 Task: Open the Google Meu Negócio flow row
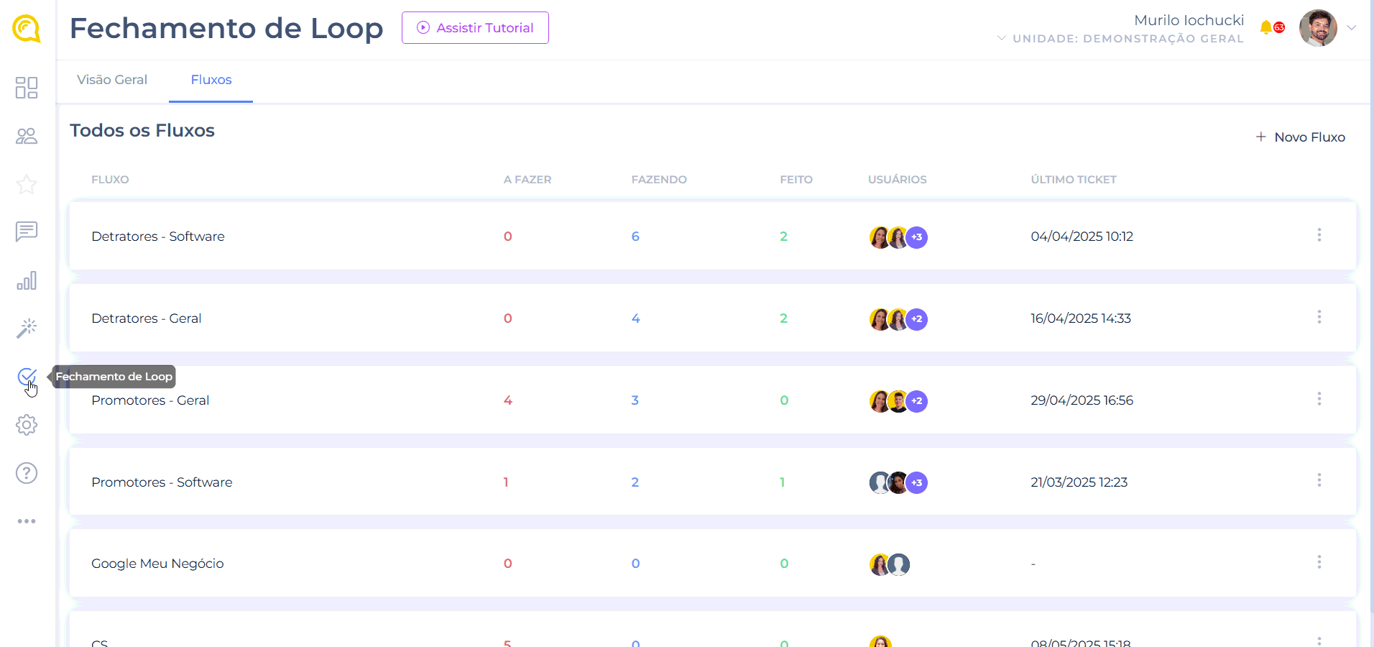coord(157,564)
